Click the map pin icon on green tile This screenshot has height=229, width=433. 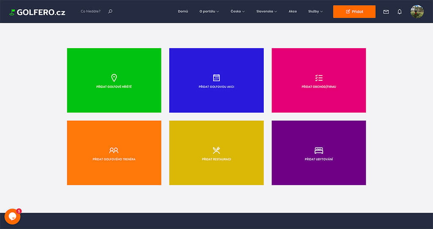pyautogui.click(x=114, y=78)
